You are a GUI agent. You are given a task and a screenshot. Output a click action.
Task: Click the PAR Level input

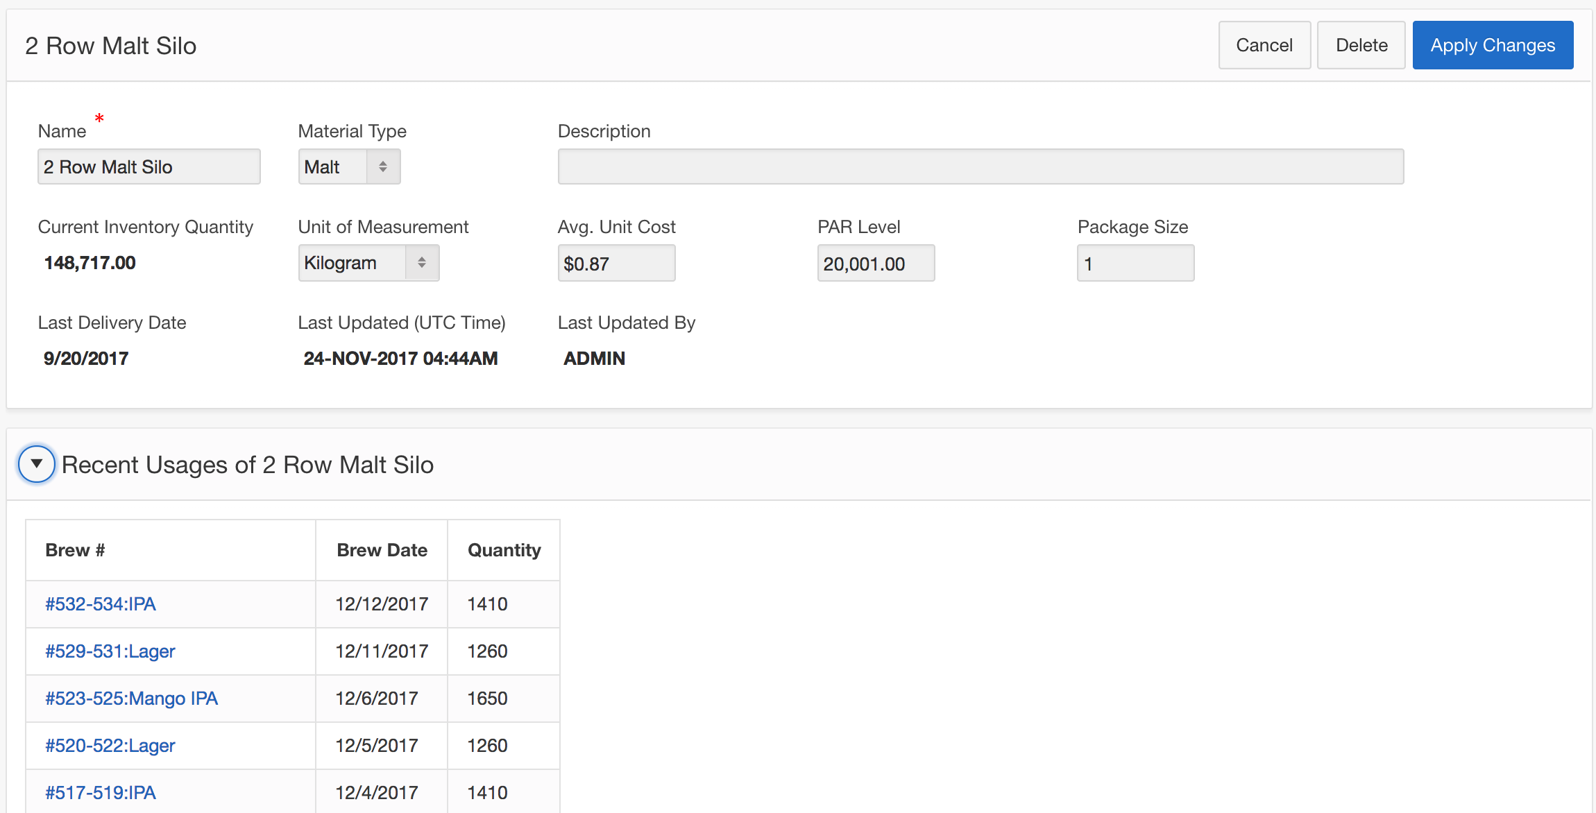(875, 264)
